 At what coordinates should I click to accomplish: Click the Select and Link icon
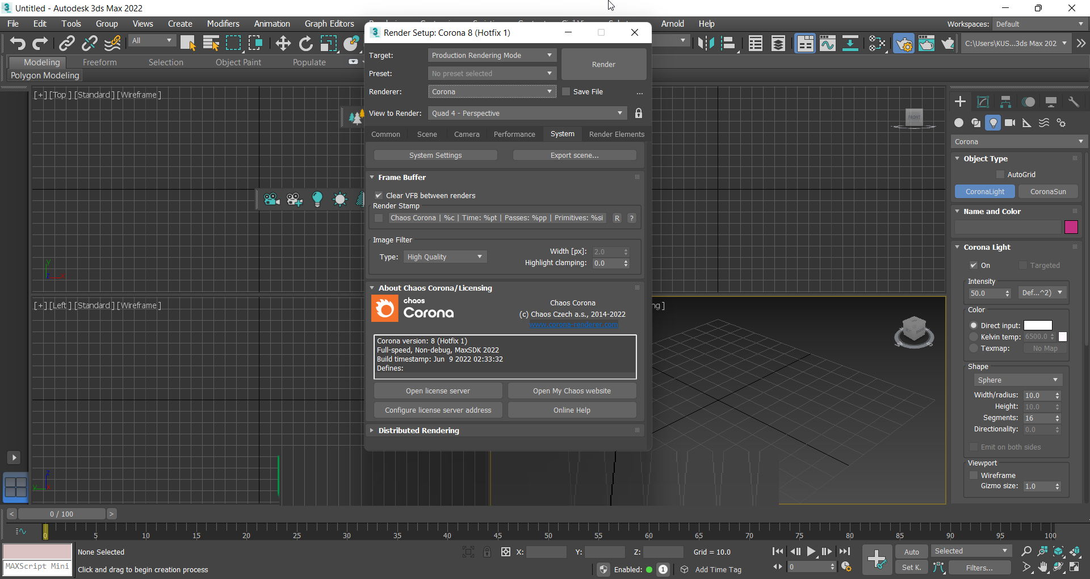tap(66, 43)
